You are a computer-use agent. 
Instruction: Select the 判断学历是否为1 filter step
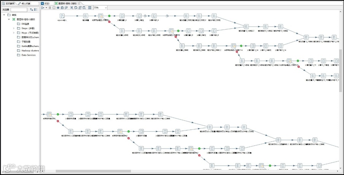point(120,131)
